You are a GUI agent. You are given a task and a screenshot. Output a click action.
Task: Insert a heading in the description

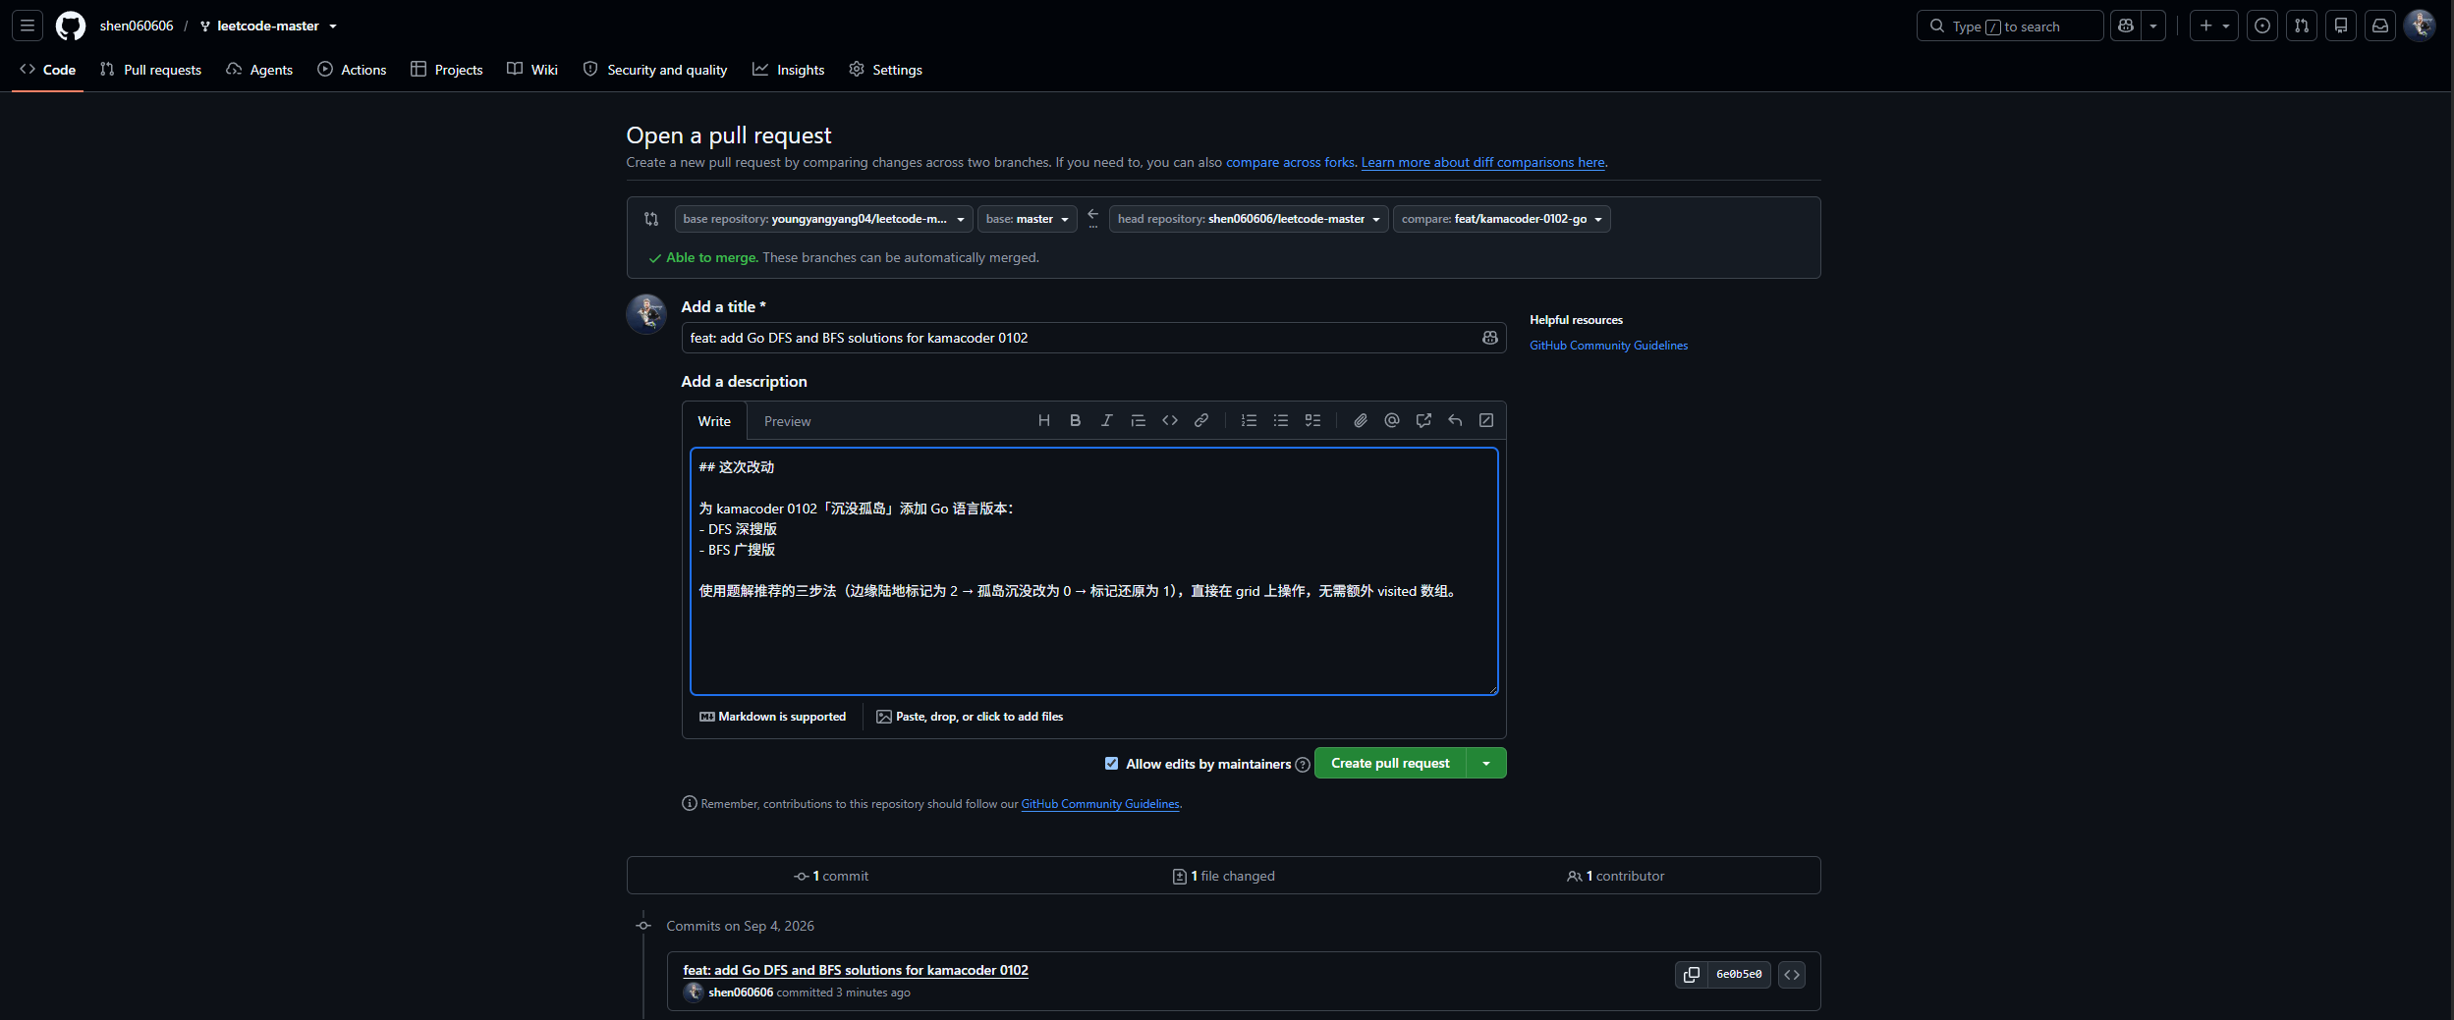pyautogui.click(x=1044, y=420)
